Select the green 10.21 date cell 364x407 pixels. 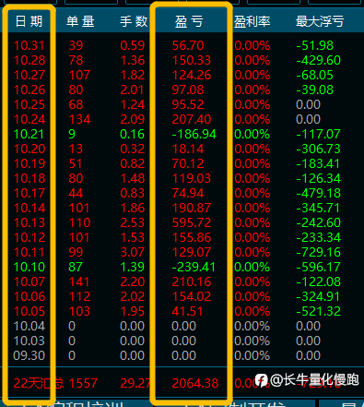[29, 134]
